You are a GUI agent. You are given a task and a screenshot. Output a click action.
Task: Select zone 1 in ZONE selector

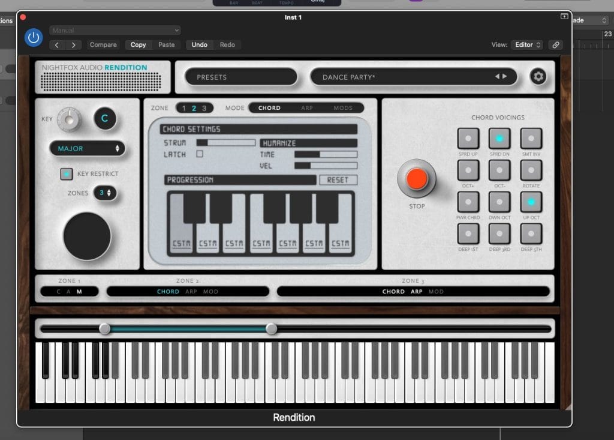pos(184,108)
